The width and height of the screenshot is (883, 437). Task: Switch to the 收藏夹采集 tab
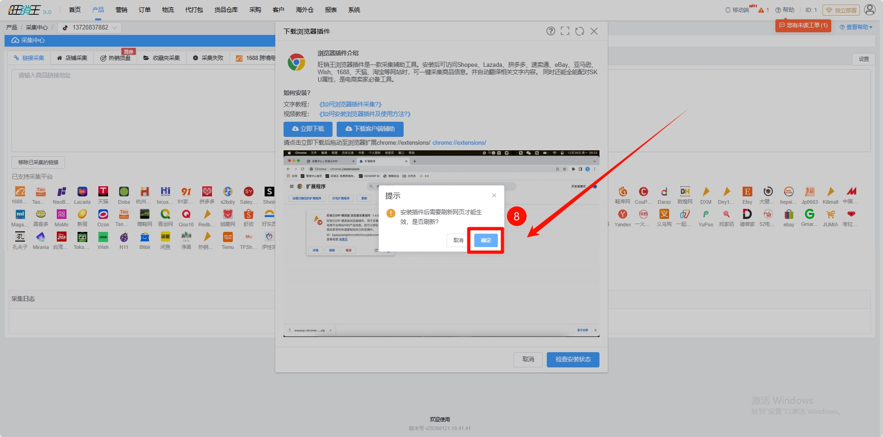(162, 58)
